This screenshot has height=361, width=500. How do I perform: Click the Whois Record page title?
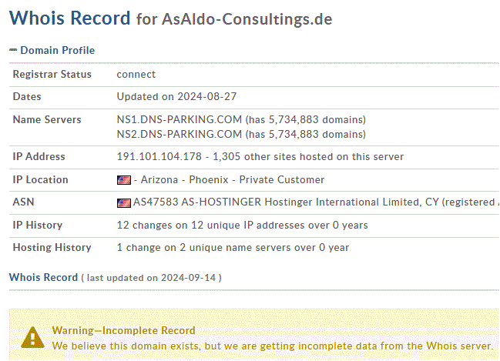(x=70, y=18)
